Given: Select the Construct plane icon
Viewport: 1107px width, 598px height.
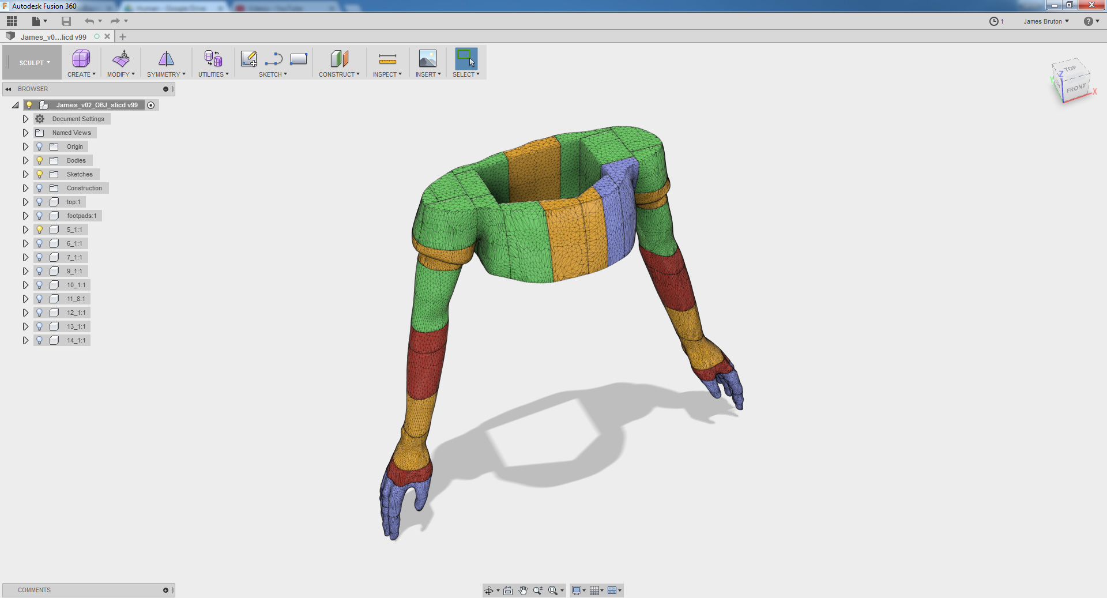Looking at the screenshot, I should coord(339,59).
